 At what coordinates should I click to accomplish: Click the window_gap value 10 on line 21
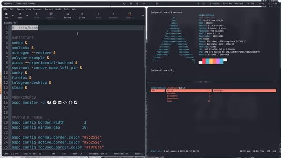(84, 127)
